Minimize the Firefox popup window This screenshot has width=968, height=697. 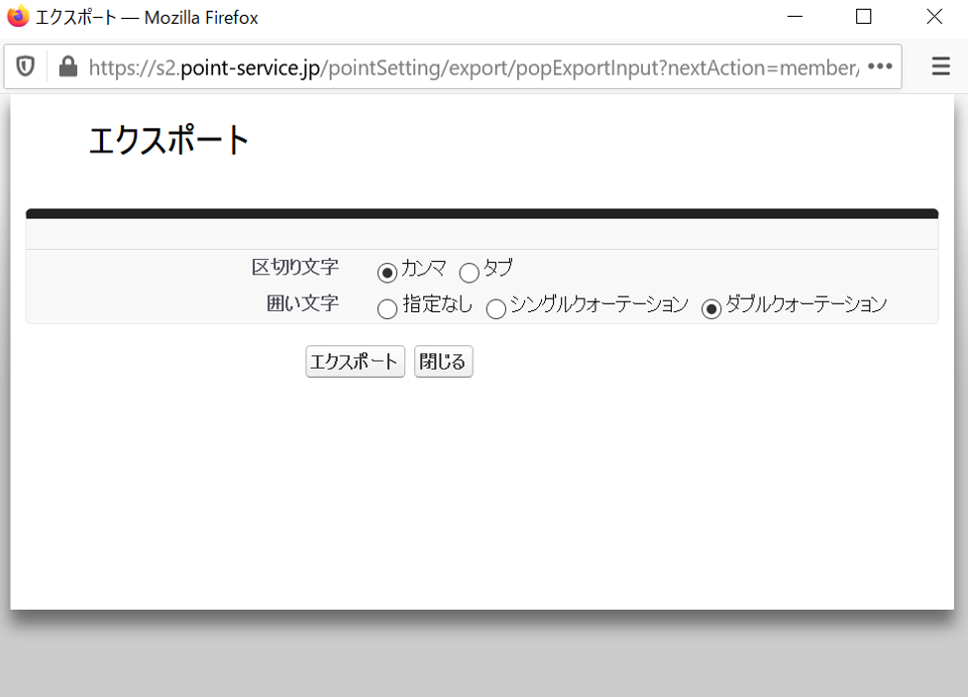pos(794,17)
